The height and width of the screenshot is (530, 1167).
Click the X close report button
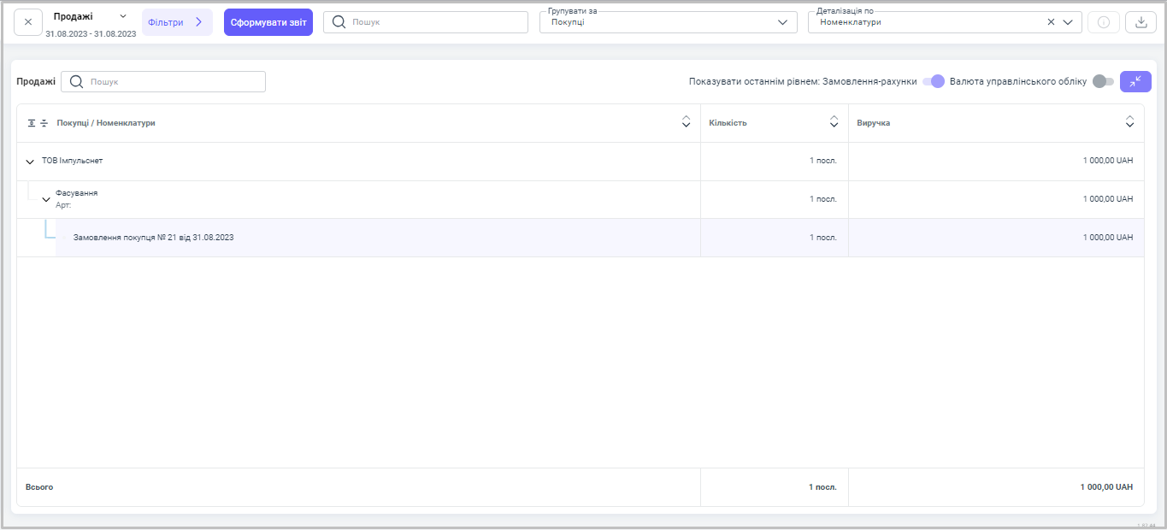[x=28, y=22]
